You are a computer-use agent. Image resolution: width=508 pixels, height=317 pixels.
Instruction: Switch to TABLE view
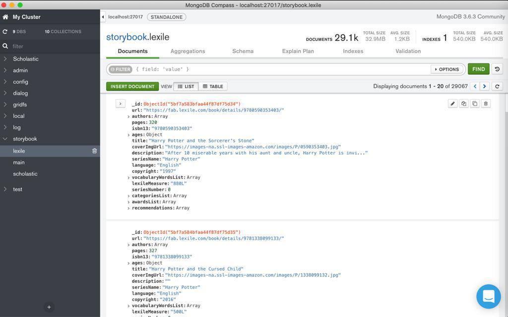(213, 86)
